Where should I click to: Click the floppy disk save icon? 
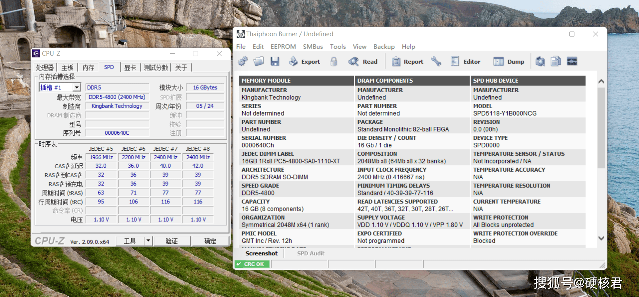(x=275, y=61)
